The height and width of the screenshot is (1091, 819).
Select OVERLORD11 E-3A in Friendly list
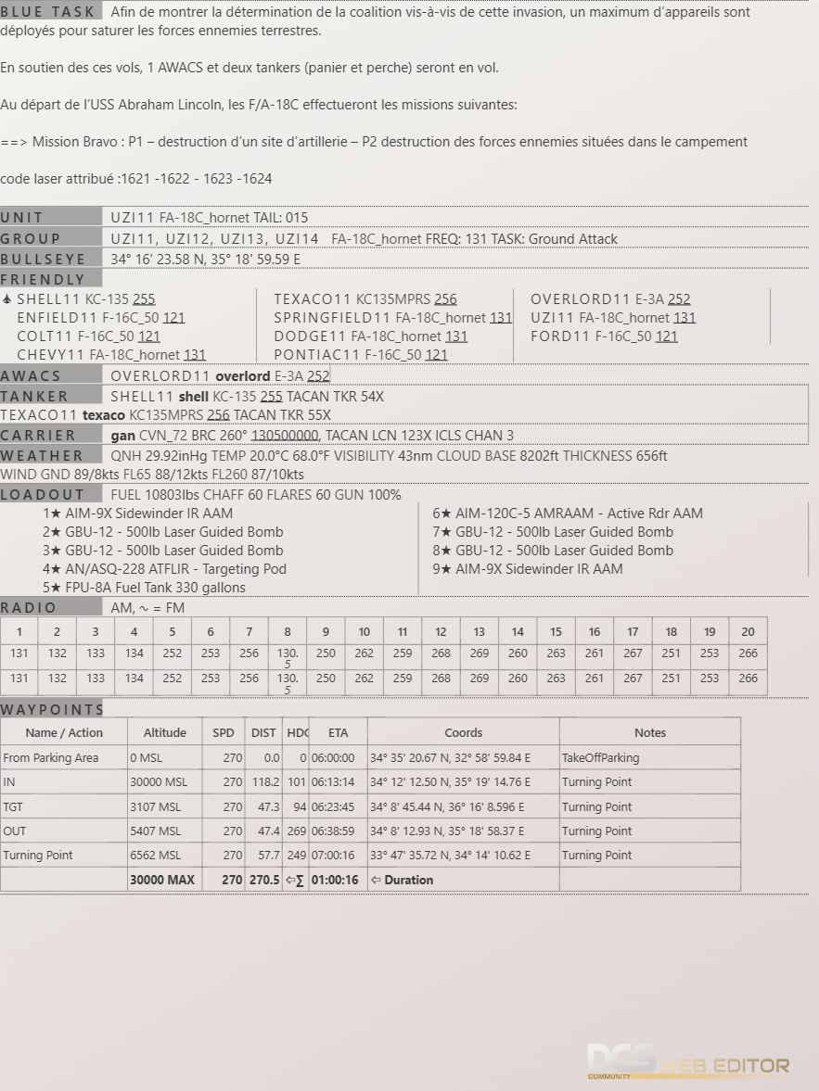[x=610, y=299]
